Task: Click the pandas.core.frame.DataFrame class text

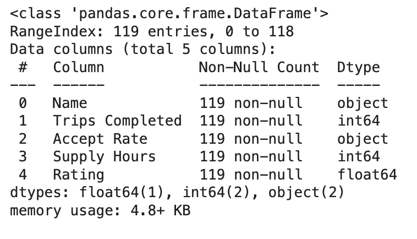Action: [x=169, y=14]
